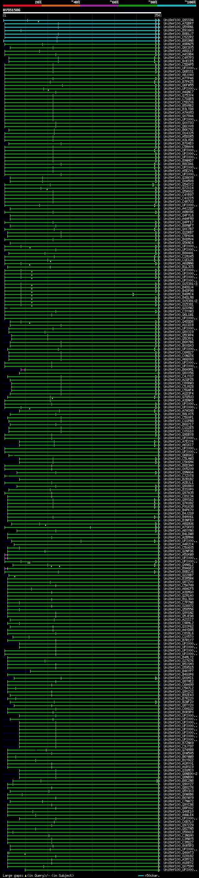199x878 pixels.
Task: Select label UniRef100_C8SC34
Action: pos(178,496)
